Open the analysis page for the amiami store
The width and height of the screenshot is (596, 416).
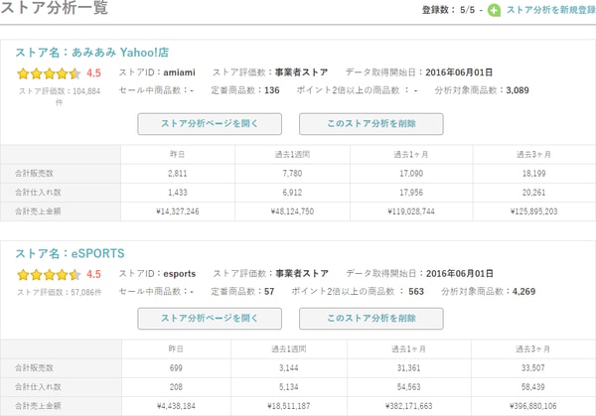click(x=210, y=124)
